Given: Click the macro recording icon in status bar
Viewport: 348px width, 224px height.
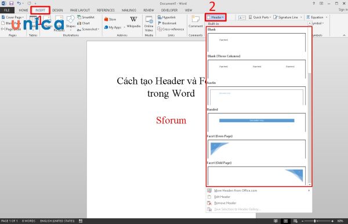Looking at the screenshot, I should coord(81,221).
